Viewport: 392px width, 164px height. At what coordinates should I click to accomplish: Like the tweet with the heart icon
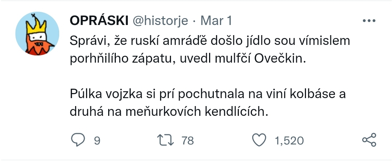point(259,140)
